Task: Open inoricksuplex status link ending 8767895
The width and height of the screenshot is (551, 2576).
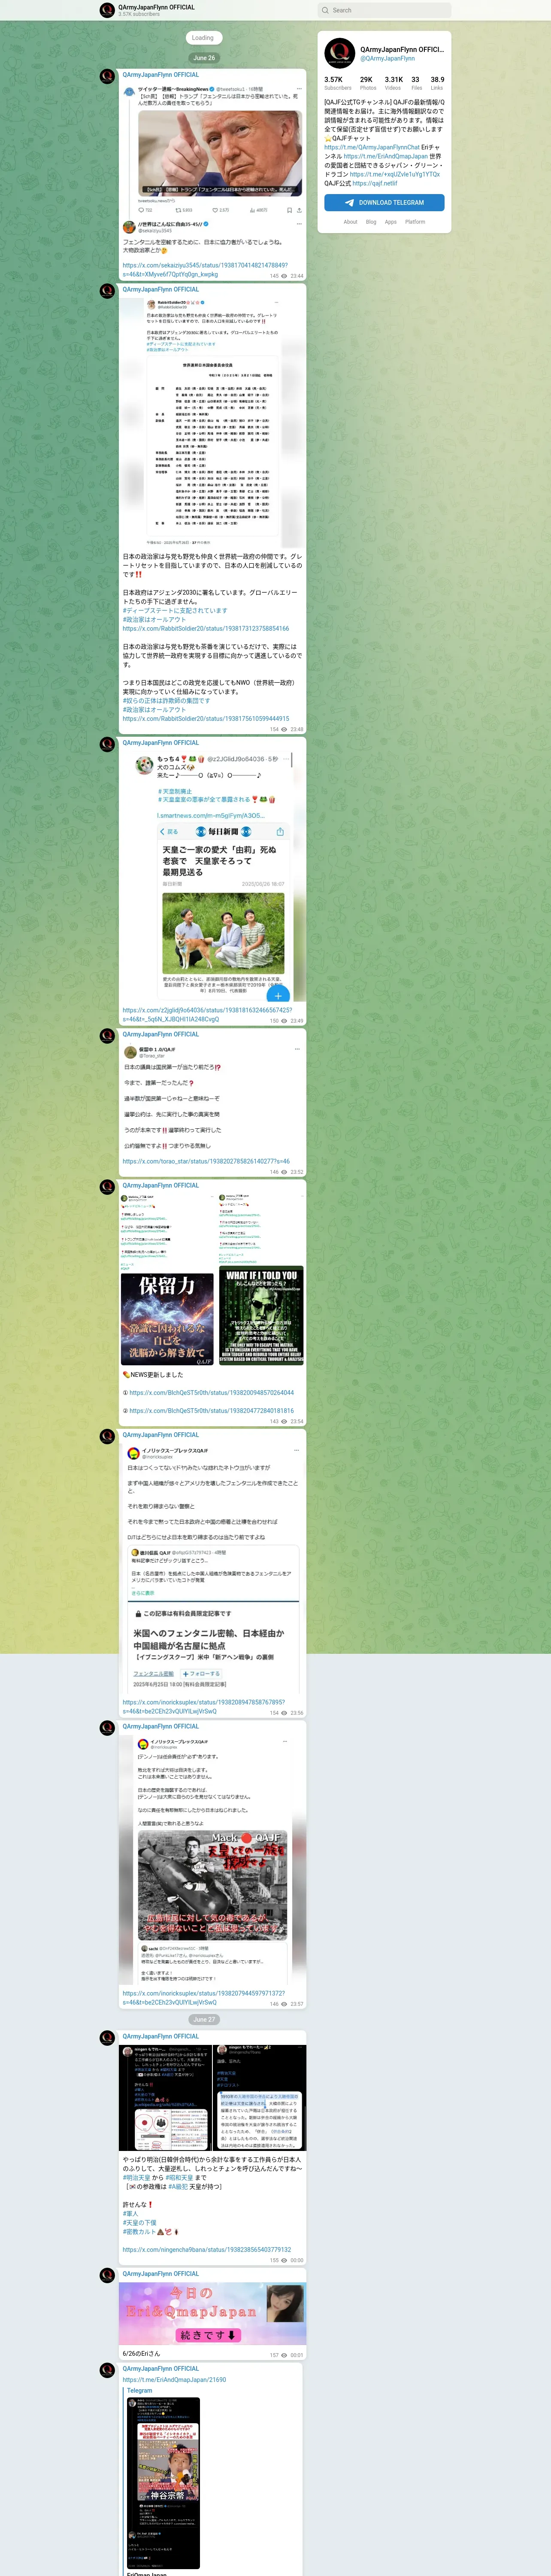Action: point(204,1706)
